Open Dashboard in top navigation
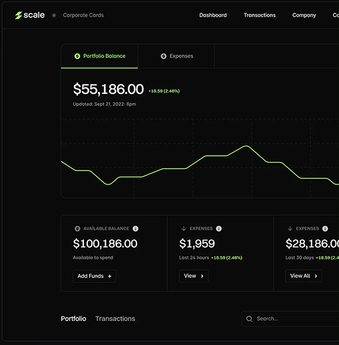The image size is (339, 345). tap(213, 15)
